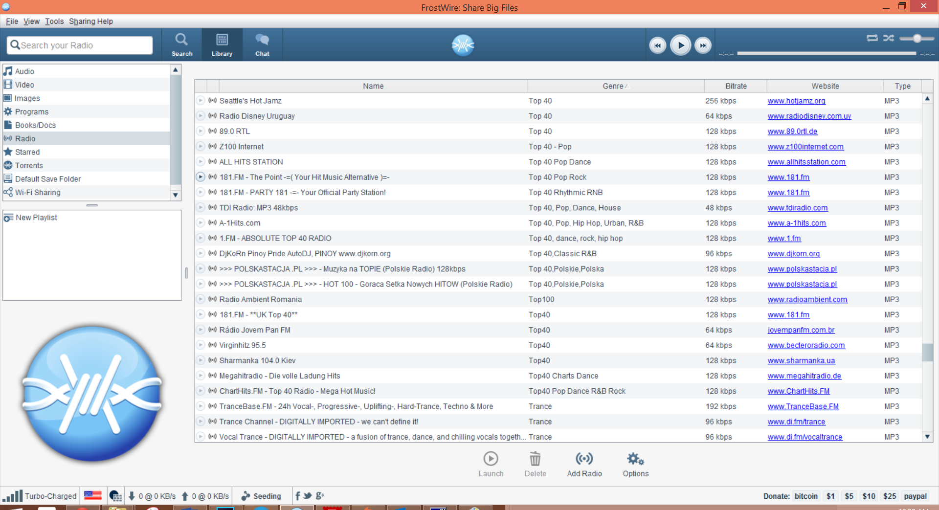This screenshot has height=510, width=939.
Task: Select the A-1Hits.com station row
Action: pos(558,223)
